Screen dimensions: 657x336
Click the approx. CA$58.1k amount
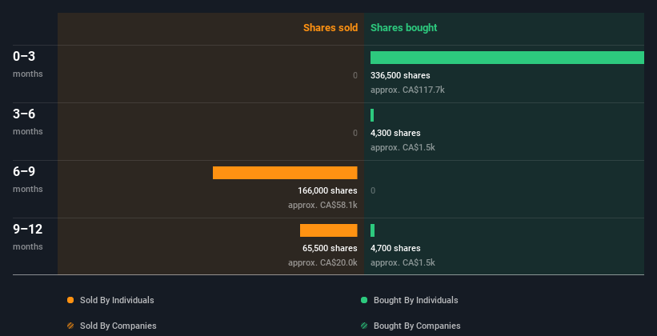[x=322, y=206]
